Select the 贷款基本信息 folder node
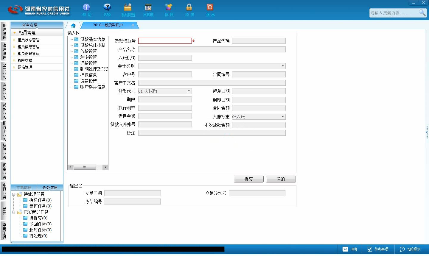The height and width of the screenshot is (256, 429). [x=89, y=39]
